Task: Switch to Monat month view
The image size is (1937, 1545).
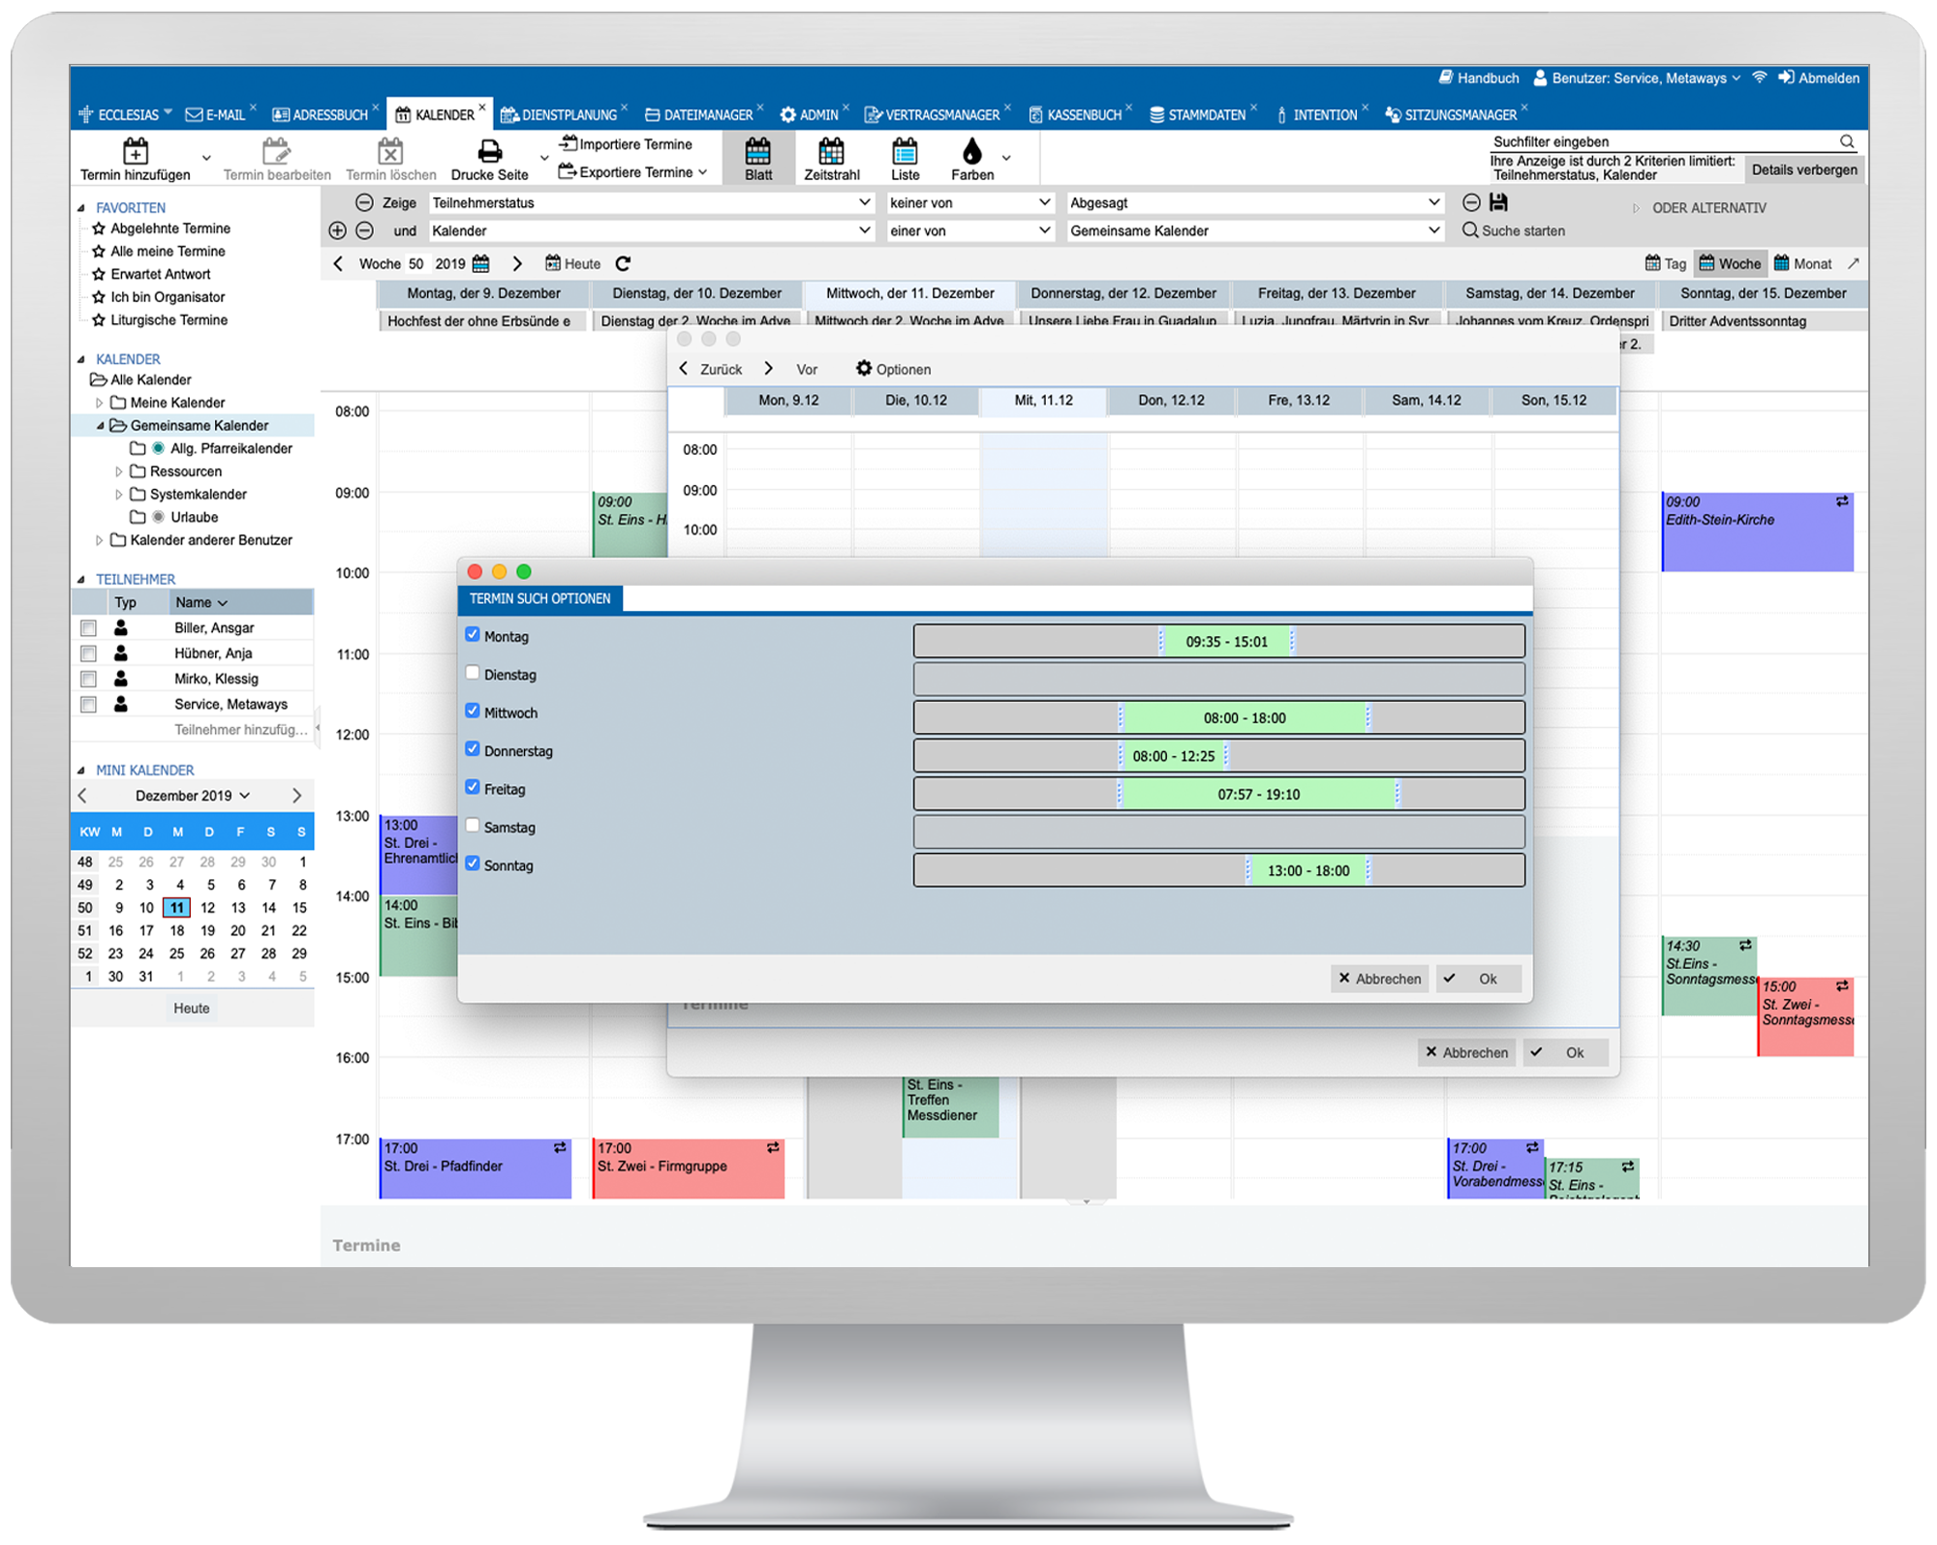Action: coord(1803,263)
